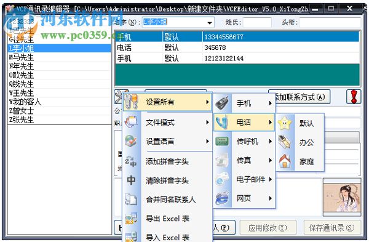This screenshot has width=369, height=242.
Task: Click the 头衔 input field
Action: (330, 23)
